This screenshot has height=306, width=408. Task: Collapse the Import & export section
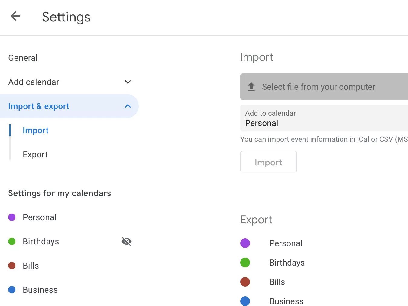127,106
